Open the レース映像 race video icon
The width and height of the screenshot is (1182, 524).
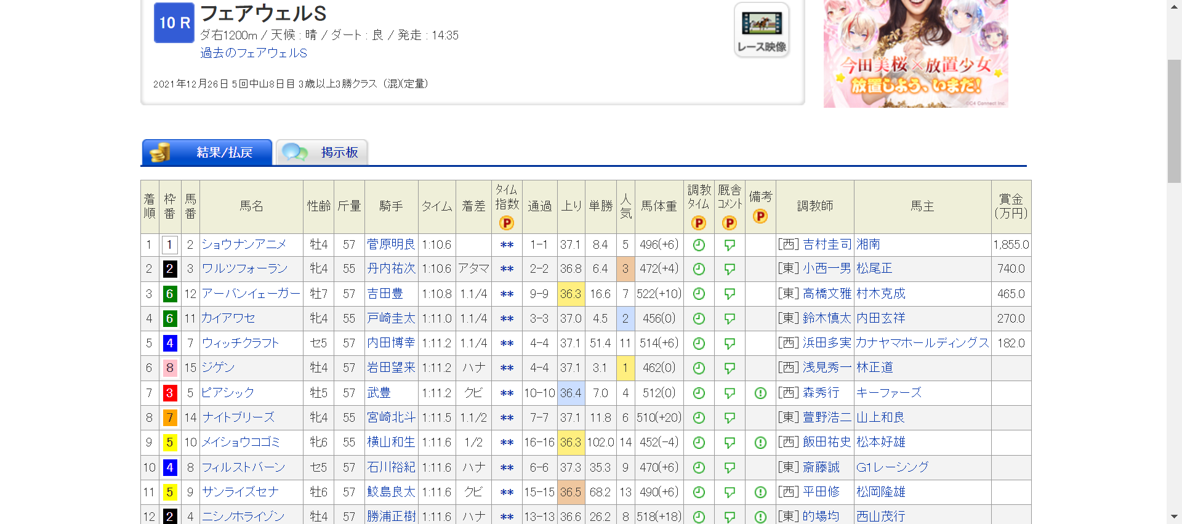tap(762, 30)
